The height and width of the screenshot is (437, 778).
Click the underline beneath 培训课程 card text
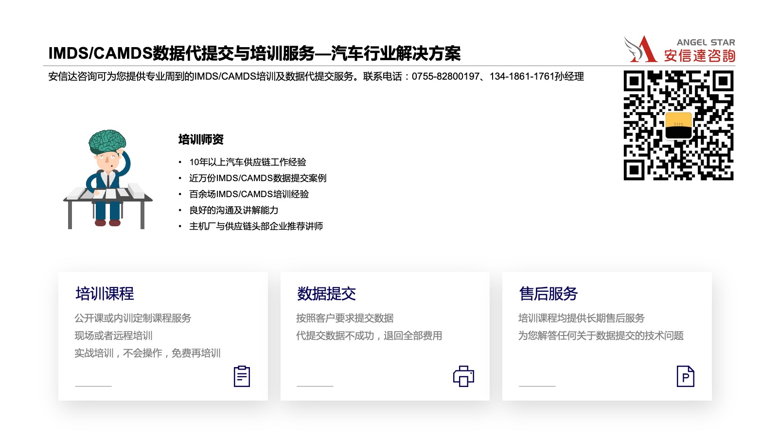pos(92,387)
